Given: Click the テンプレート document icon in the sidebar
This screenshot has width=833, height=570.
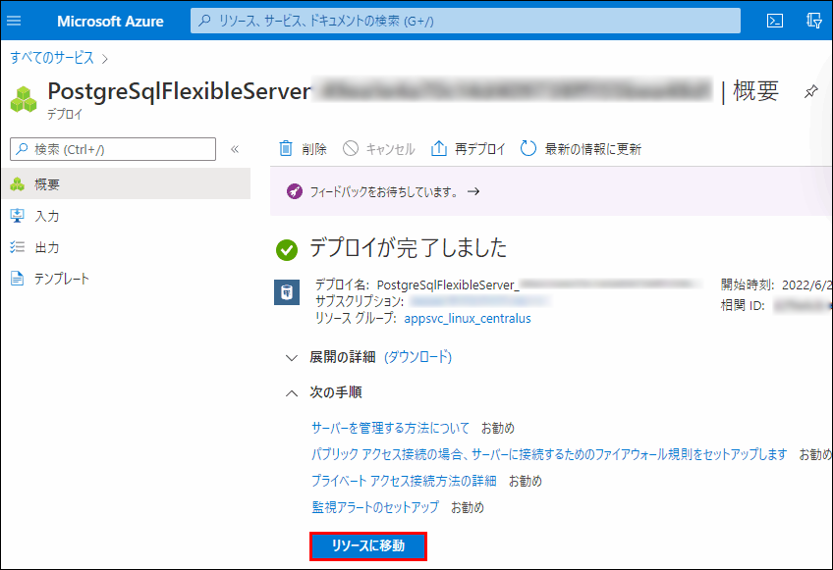Looking at the screenshot, I should pos(17,278).
